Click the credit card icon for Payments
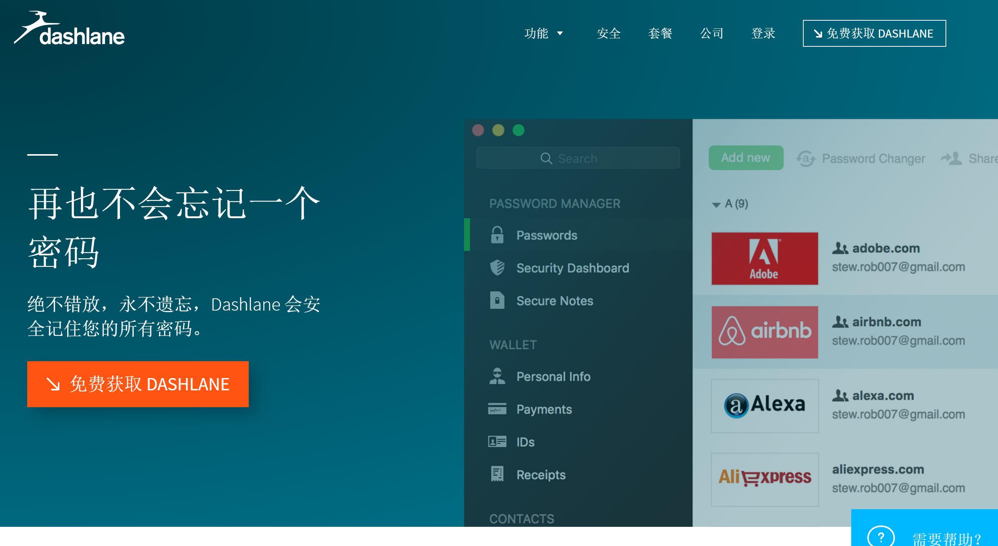 497,409
